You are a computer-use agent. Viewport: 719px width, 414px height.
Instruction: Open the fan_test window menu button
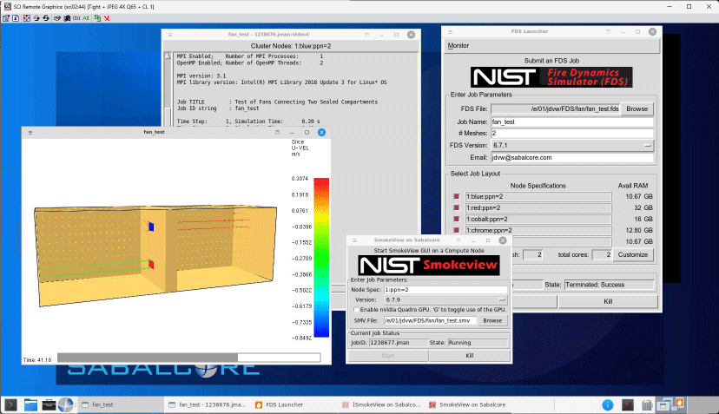[x=29, y=132]
